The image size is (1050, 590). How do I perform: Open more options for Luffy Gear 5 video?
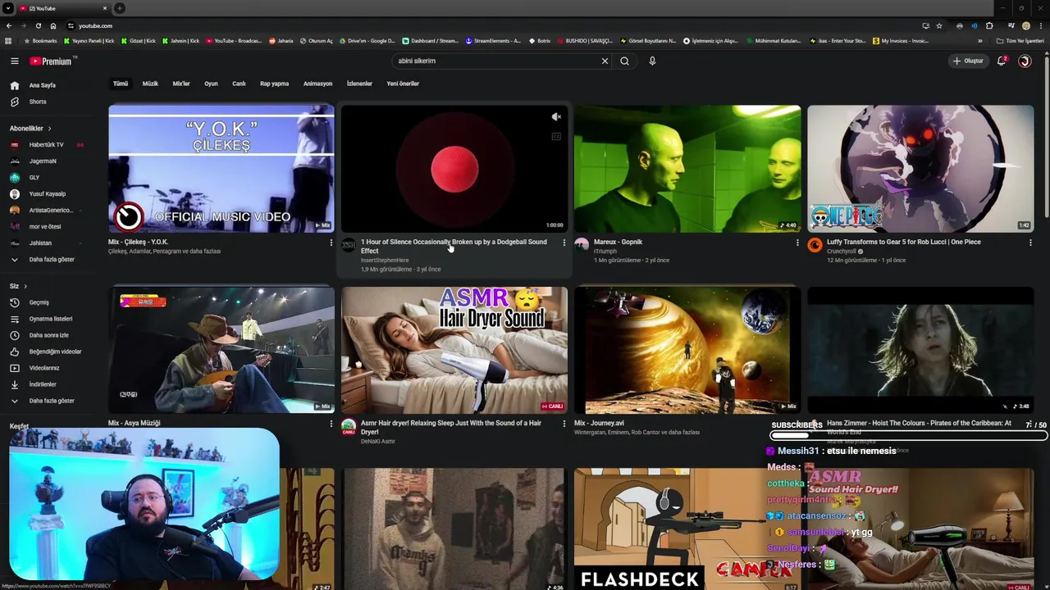click(x=1030, y=243)
